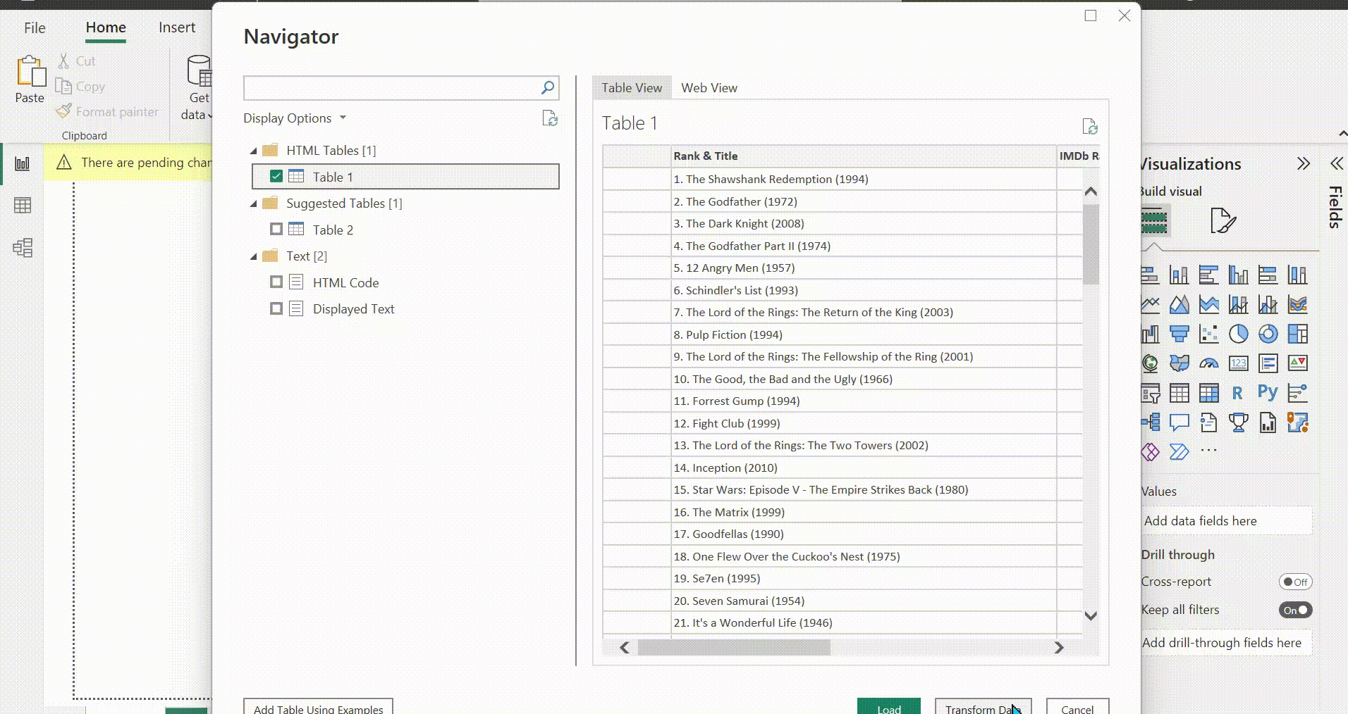This screenshot has width=1348, height=714.
Task: Click the Load button
Action: [889, 706]
